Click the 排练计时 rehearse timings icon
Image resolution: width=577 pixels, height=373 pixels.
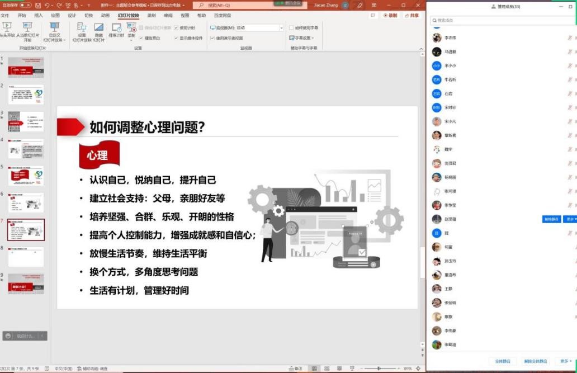tap(116, 29)
